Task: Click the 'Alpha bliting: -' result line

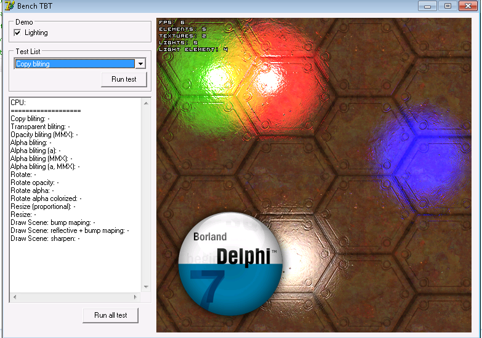Action: click(x=31, y=143)
